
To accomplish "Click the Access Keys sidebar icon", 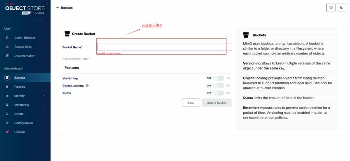I will [7, 47].
